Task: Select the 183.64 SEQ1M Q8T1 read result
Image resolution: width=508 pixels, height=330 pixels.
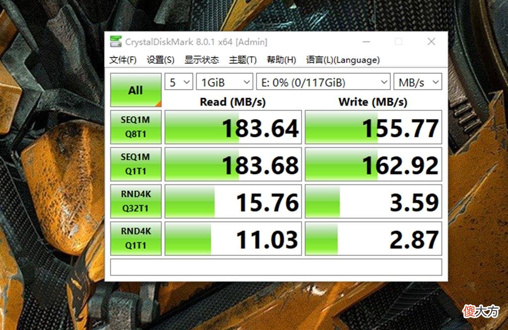Action: click(233, 127)
